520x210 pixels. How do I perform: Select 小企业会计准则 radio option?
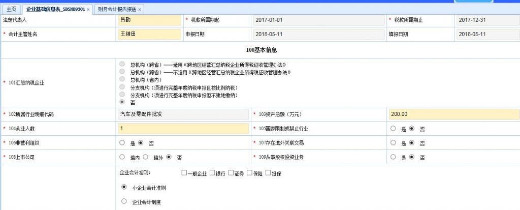124,187
